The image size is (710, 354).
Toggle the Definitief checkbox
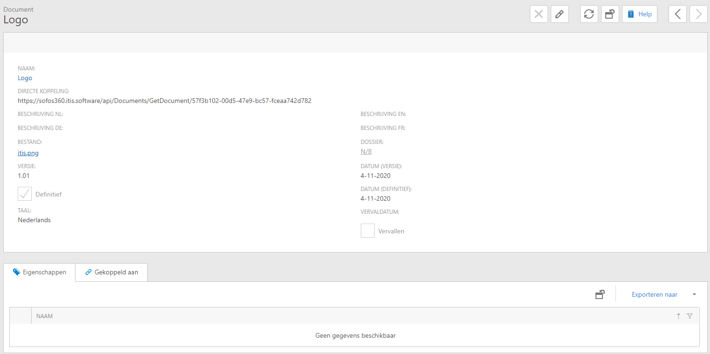(25, 194)
